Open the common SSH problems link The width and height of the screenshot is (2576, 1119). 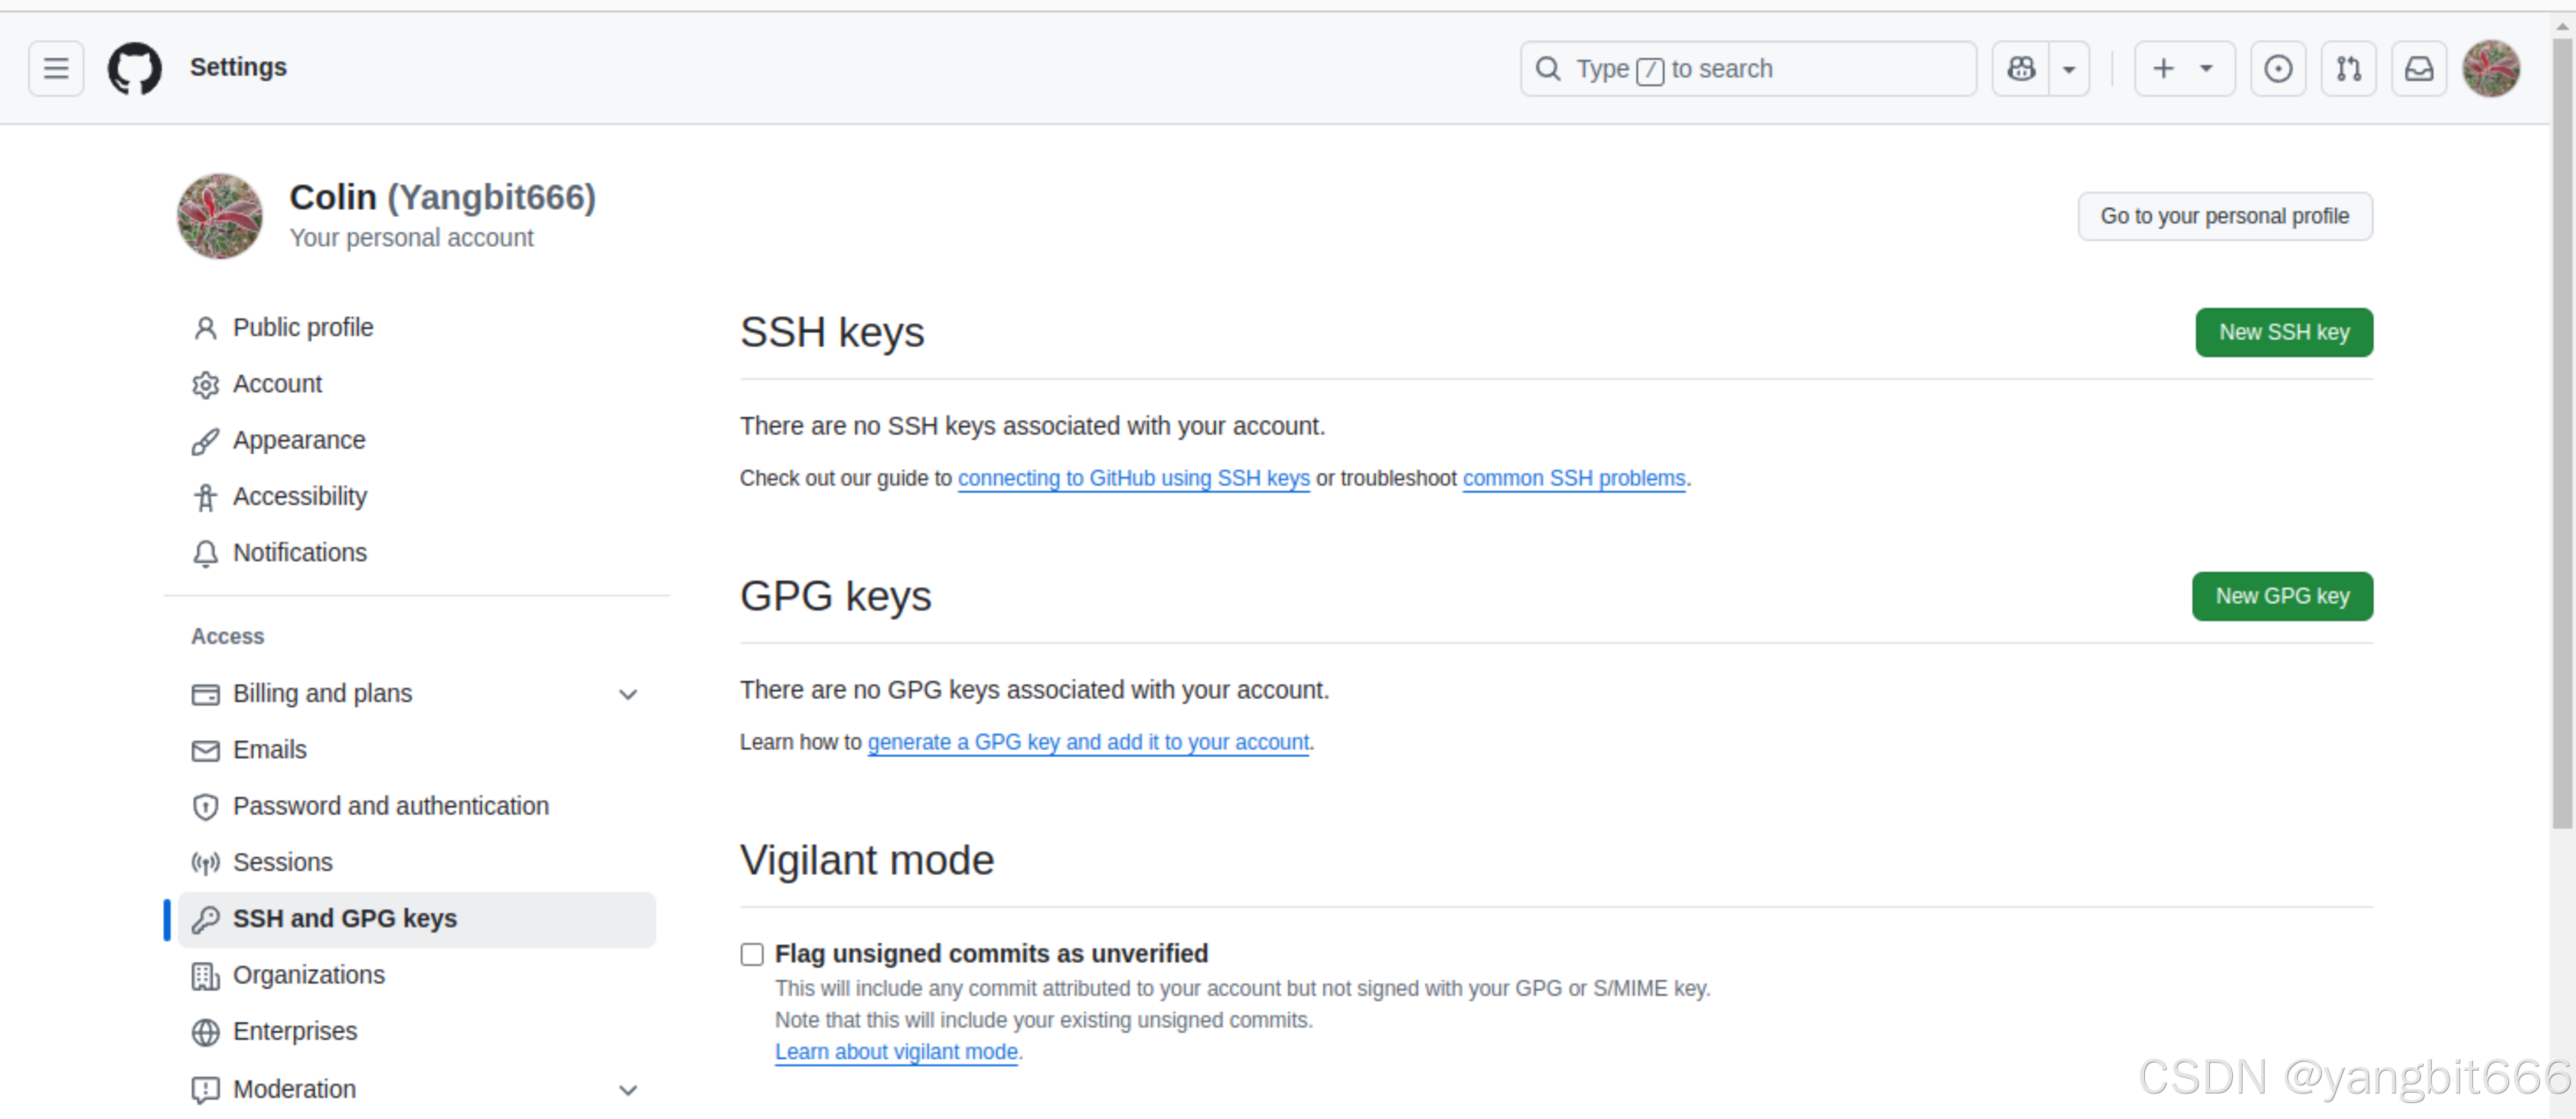click(1573, 478)
